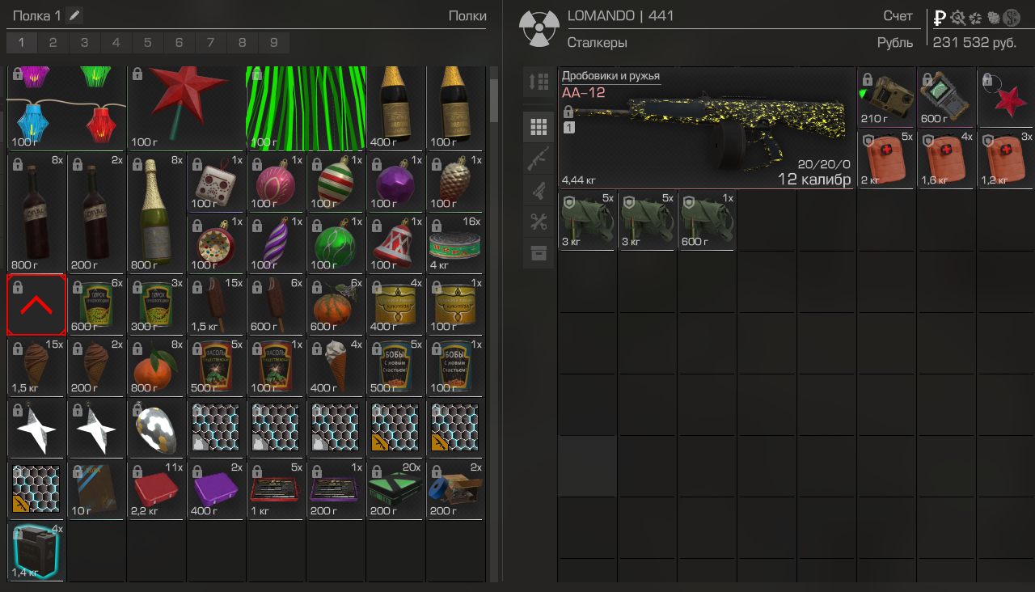Screen dimensions: 1035x592
Task: Select the red star ornament on shelf
Action: tap(186, 108)
